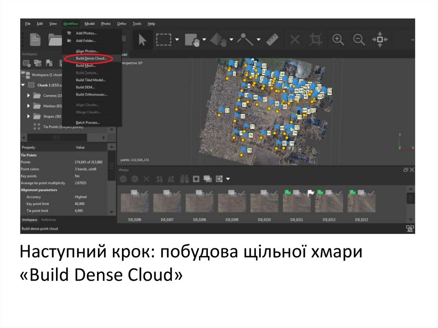This screenshot has width=438, height=328.
Task: Select photo thumbnail DJI_0212
Action: tap(329, 203)
